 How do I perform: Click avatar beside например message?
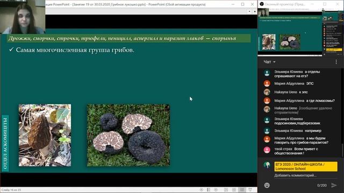pos(267,131)
